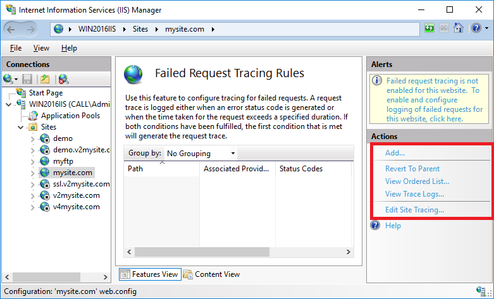Sort by the Path column header
The image size is (494, 299).
point(162,169)
